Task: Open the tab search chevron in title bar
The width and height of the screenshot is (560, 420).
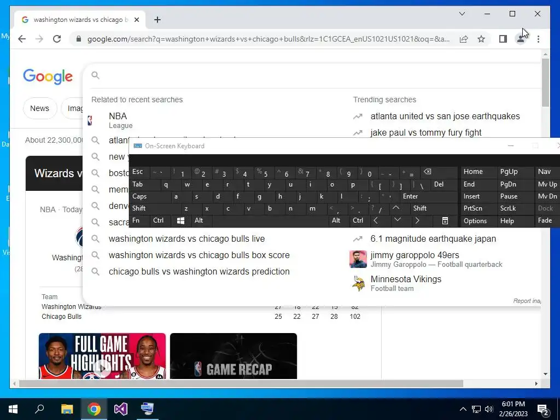Action: click(462, 14)
